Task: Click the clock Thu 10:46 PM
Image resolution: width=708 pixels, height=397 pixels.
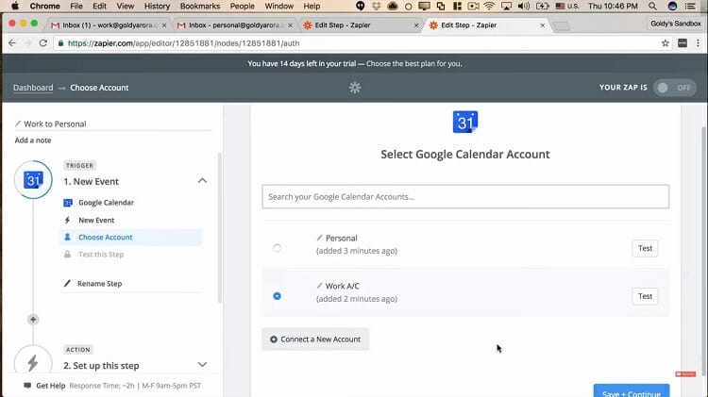Action: 613,7
